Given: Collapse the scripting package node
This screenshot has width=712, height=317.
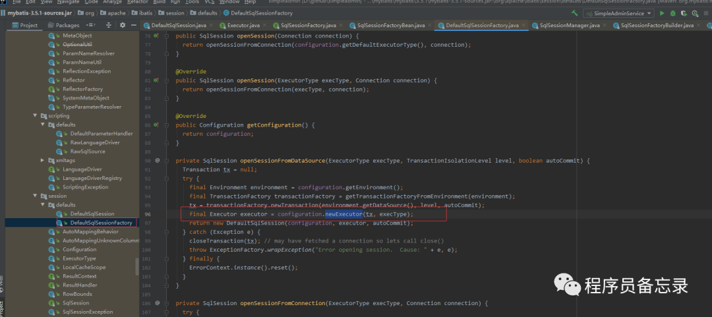Looking at the screenshot, I should click(36, 116).
